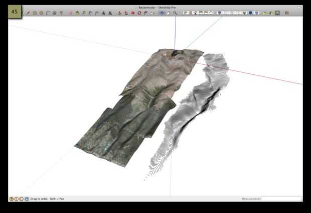Click the gray icon at the toolbar's far right
Image resolution: width=311 pixels, height=213 pixels.
pyautogui.click(x=287, y=13)
